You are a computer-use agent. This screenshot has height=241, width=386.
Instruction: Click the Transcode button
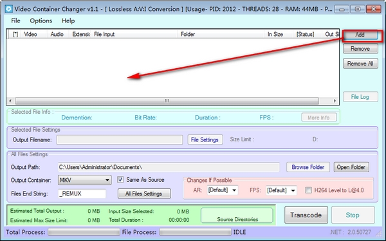coord(306,215)
